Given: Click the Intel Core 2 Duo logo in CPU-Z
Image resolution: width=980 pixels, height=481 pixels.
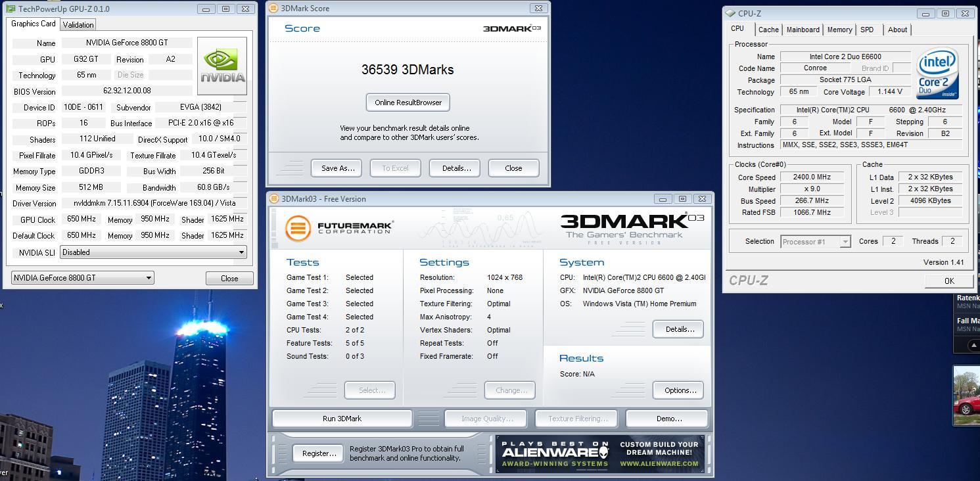Looking at the screenshot, I should [938, 74].
